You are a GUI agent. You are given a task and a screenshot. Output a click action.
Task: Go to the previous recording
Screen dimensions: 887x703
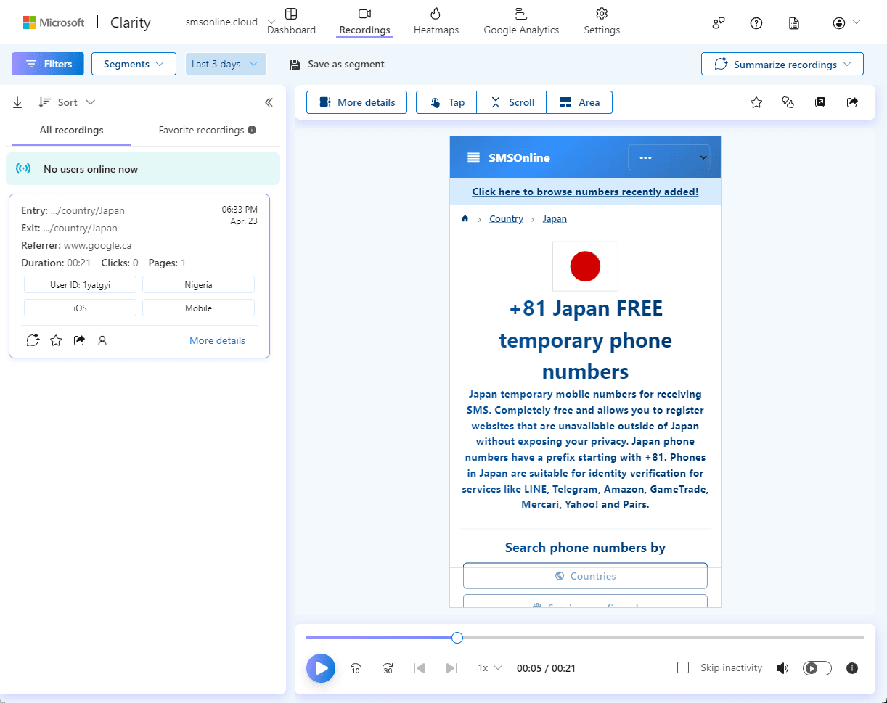420,668
